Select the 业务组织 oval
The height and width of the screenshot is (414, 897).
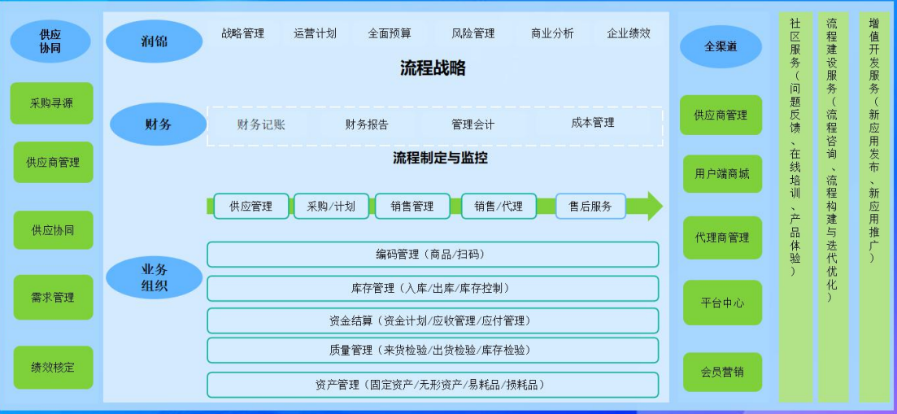click(x=155, y=277)
